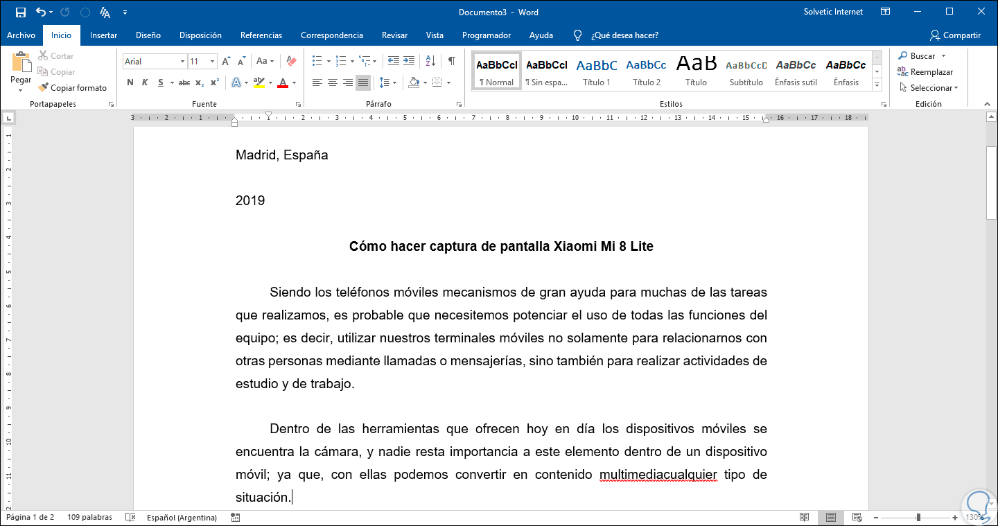Align the text to the left
Screen dimensions: 998x526
coord(317,82)
